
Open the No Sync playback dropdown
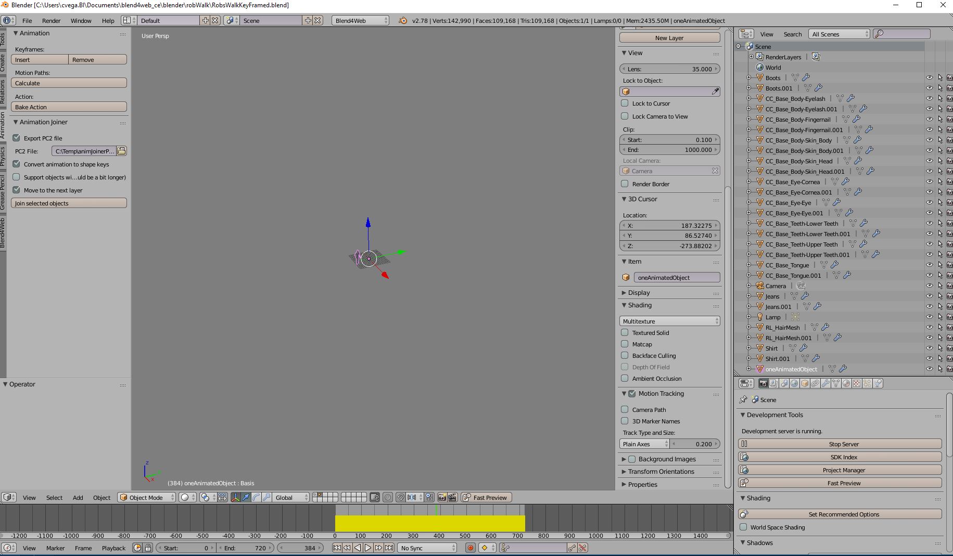click(x=427, y=548)
